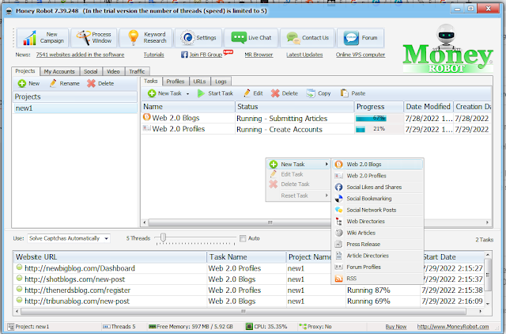The image size is (506, 334).
Task: Open Settings from the top toolbar
Action: [198, 38]
